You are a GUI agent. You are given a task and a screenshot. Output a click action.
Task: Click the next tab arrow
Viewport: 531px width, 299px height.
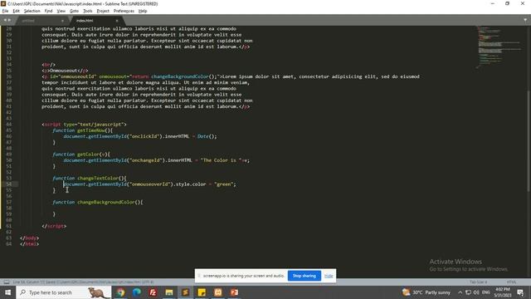[x=9, y=20]
